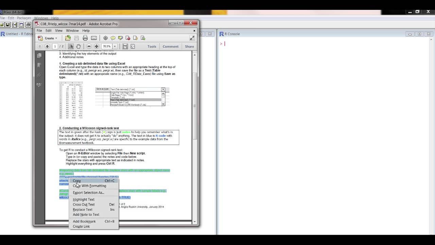Click the Untitled - R Editor window title
This screenshot has width=435, height=245.
pos(19,34)
